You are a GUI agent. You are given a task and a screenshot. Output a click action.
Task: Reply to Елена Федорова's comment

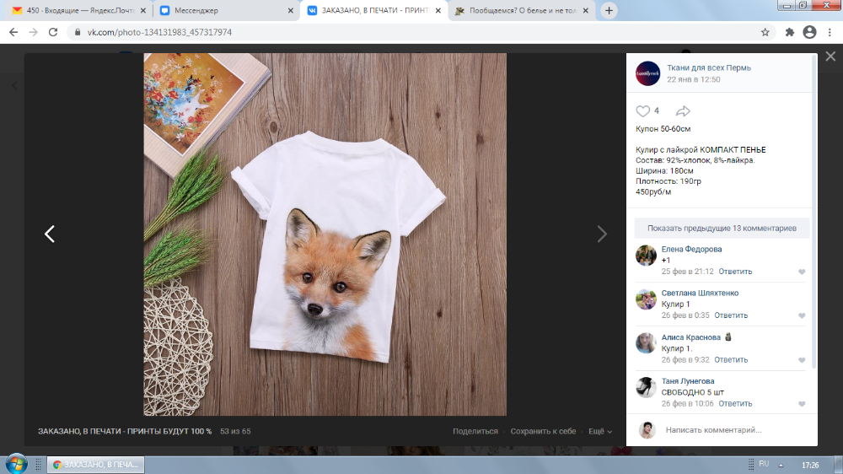735,272
